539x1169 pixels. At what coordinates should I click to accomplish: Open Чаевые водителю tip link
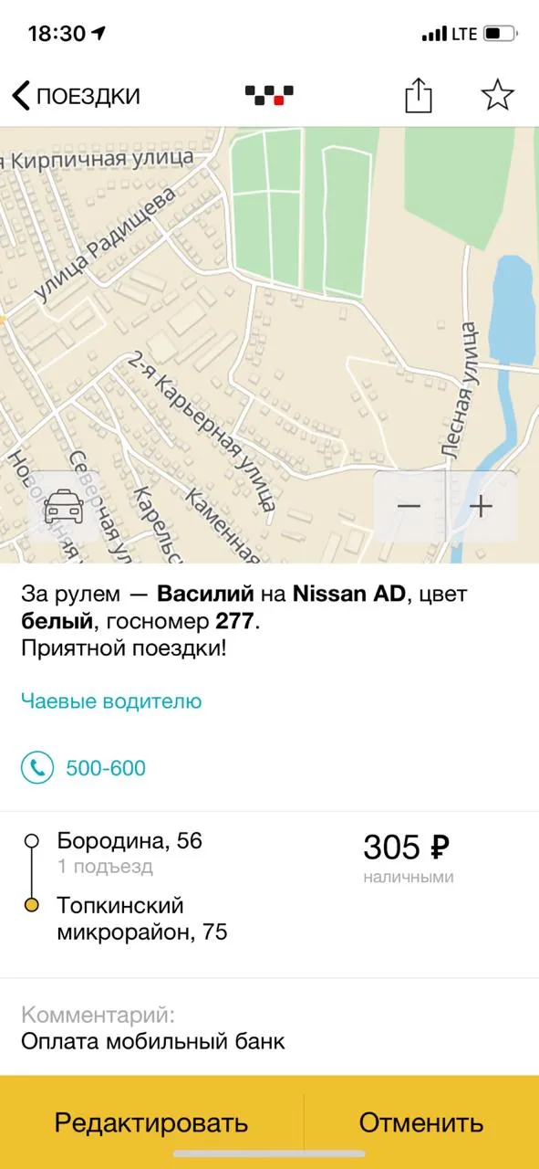click(111, 701)
